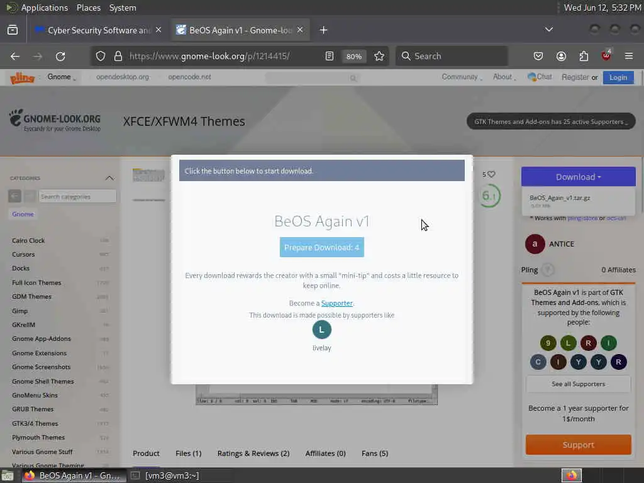This screenshot has height=483, width=644.
Task: Click the blue Login button
Action: pos(618,77)
